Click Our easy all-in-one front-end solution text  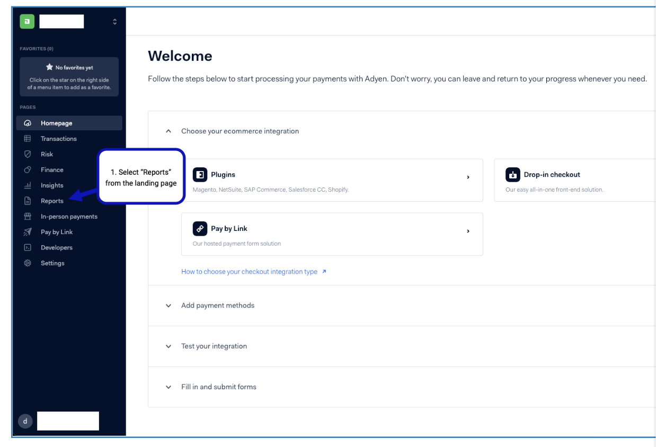click(x=554, y=190)
